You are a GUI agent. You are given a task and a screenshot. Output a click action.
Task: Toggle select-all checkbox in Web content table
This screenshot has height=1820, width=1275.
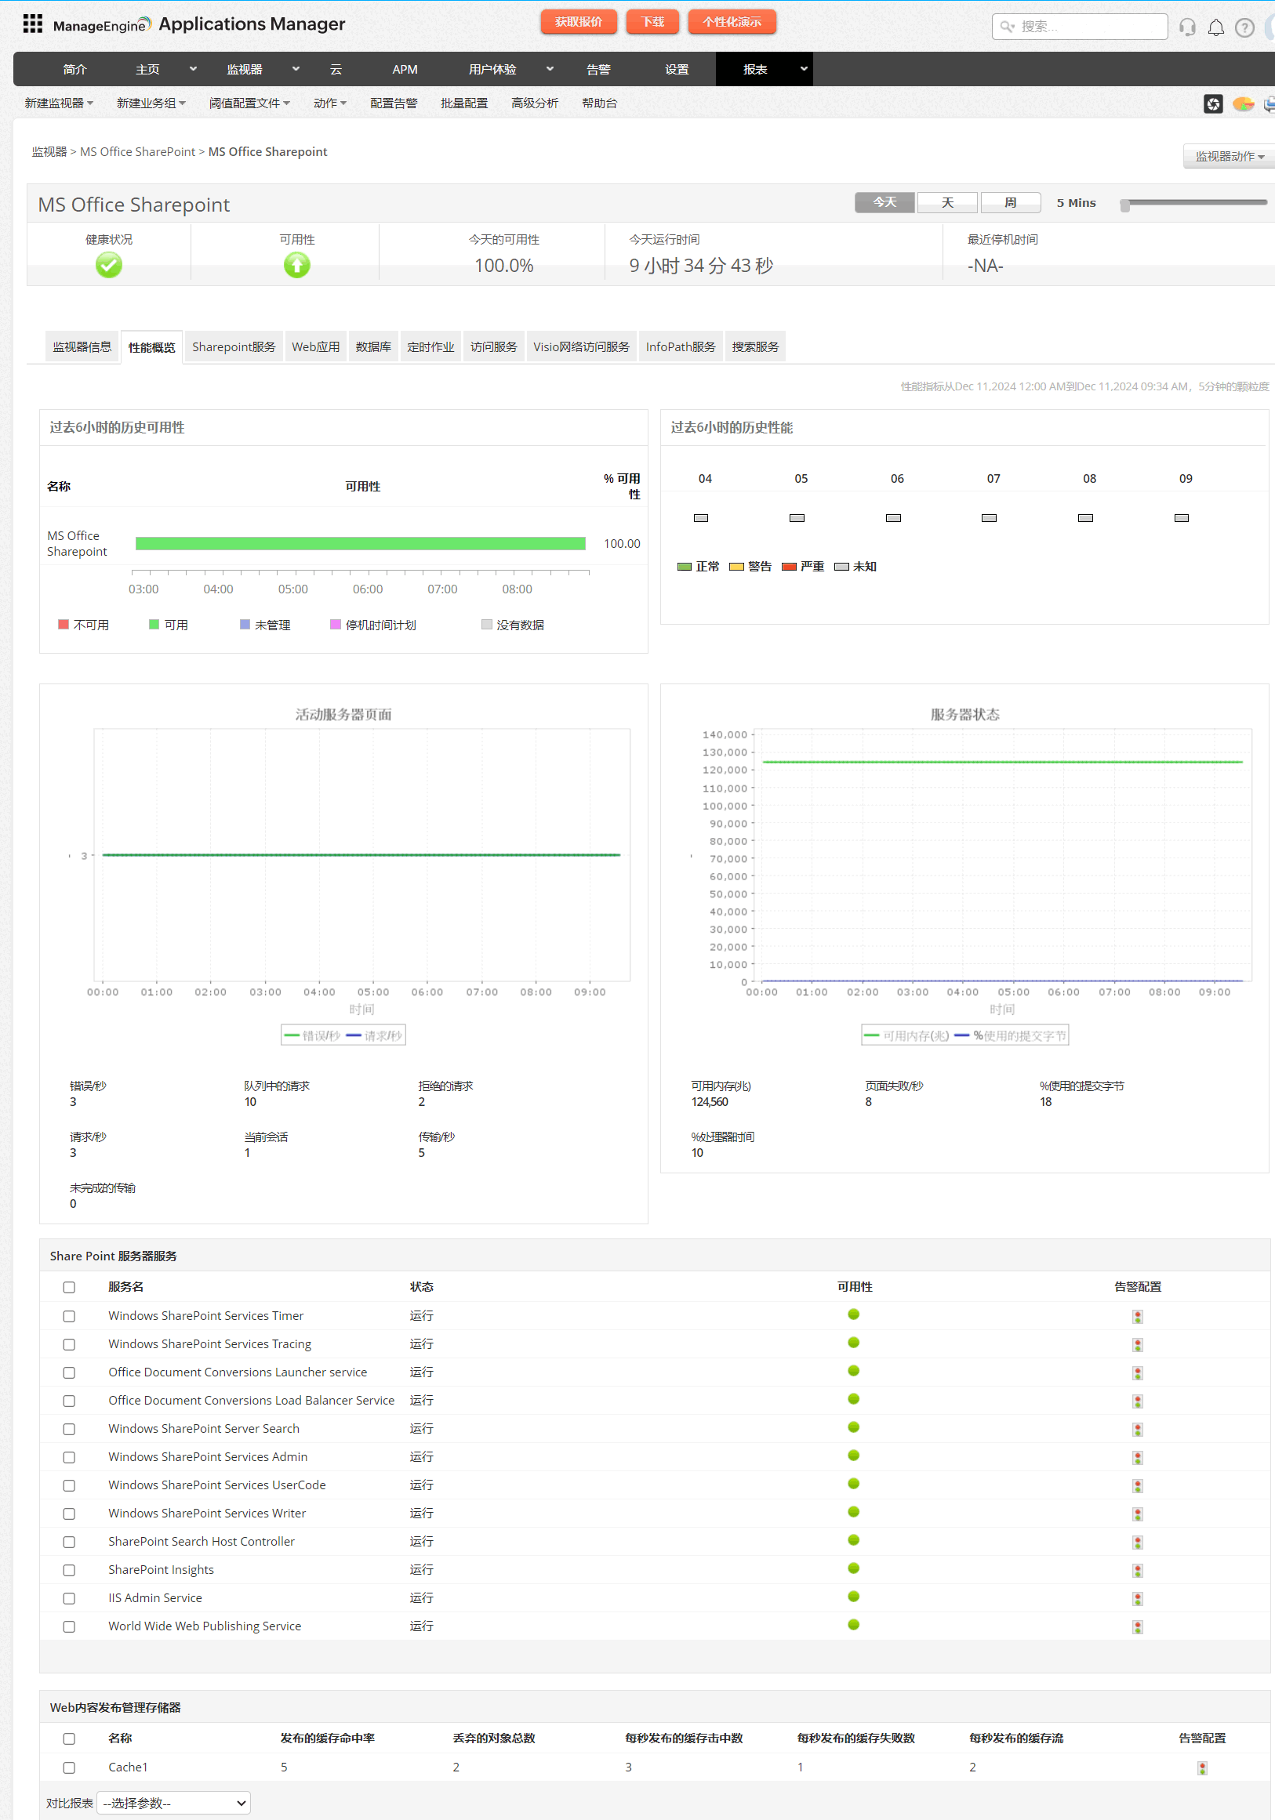coord(69,1739)
